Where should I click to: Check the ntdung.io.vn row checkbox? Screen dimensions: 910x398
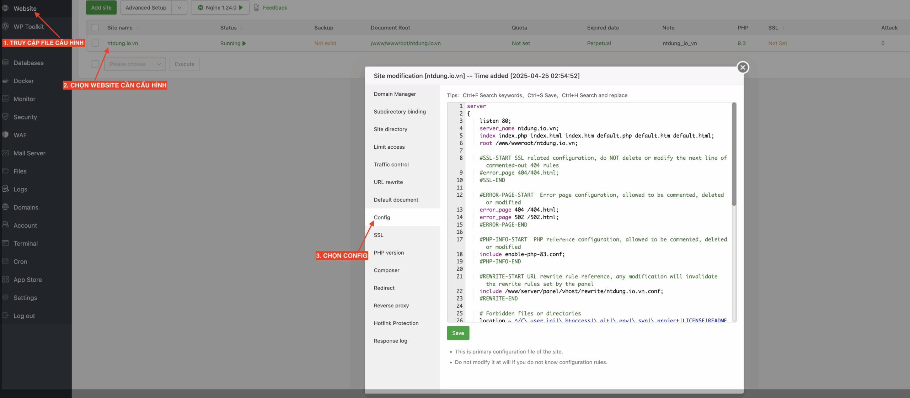pyautogui.click(x=95, y=43)
